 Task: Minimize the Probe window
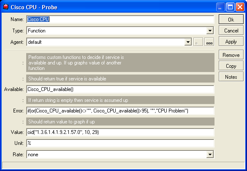point(220,7)
